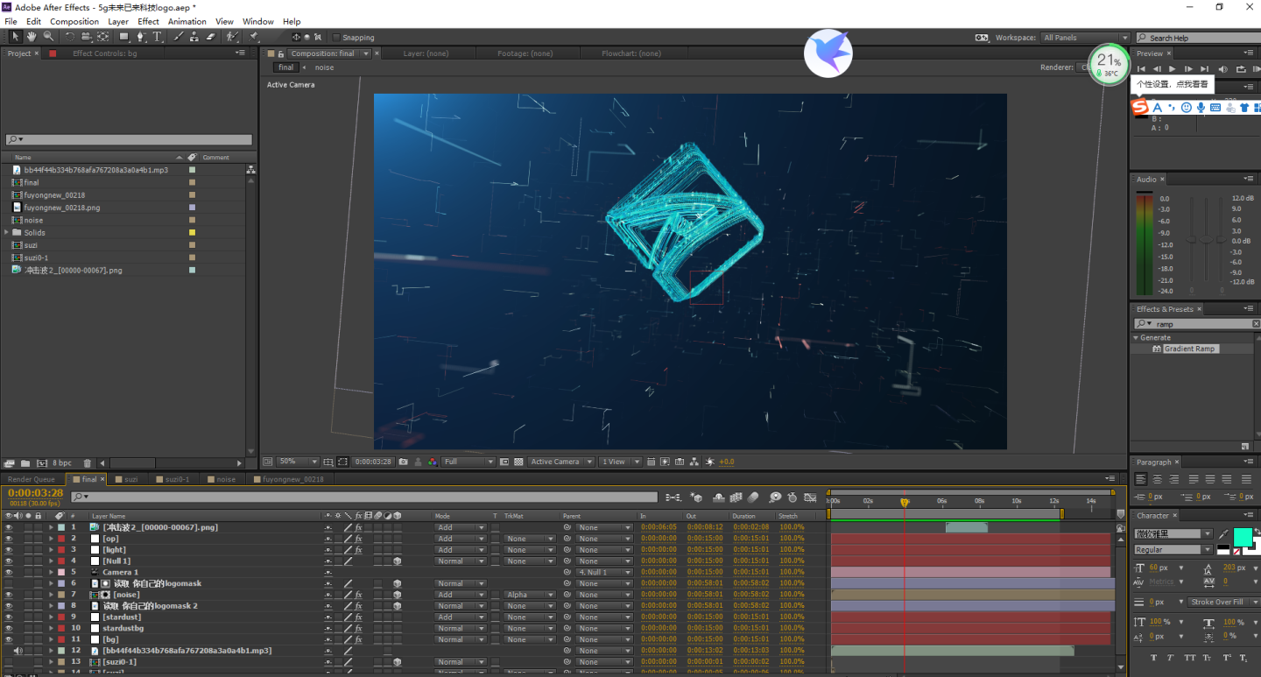Select the Pen tool
The height and width of the screenshot is (677, 1261).
(141, 37)
